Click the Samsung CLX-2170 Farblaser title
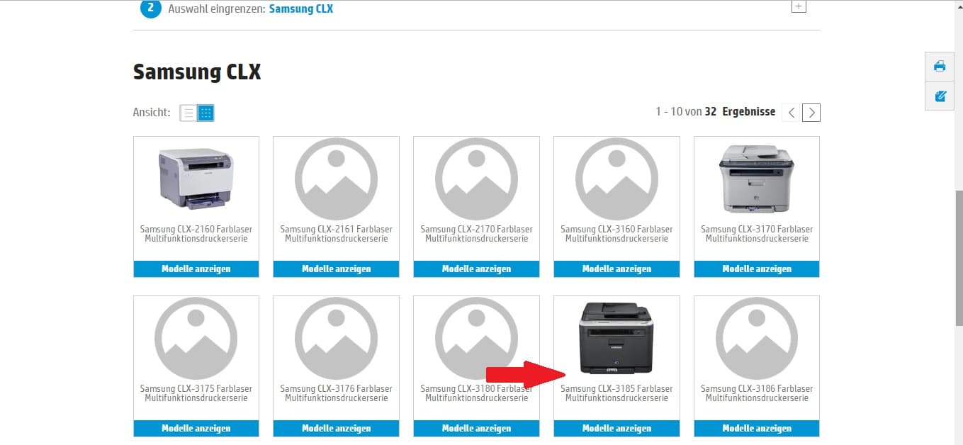This screenshot has width=963, height=445. (x=477, y=234)
